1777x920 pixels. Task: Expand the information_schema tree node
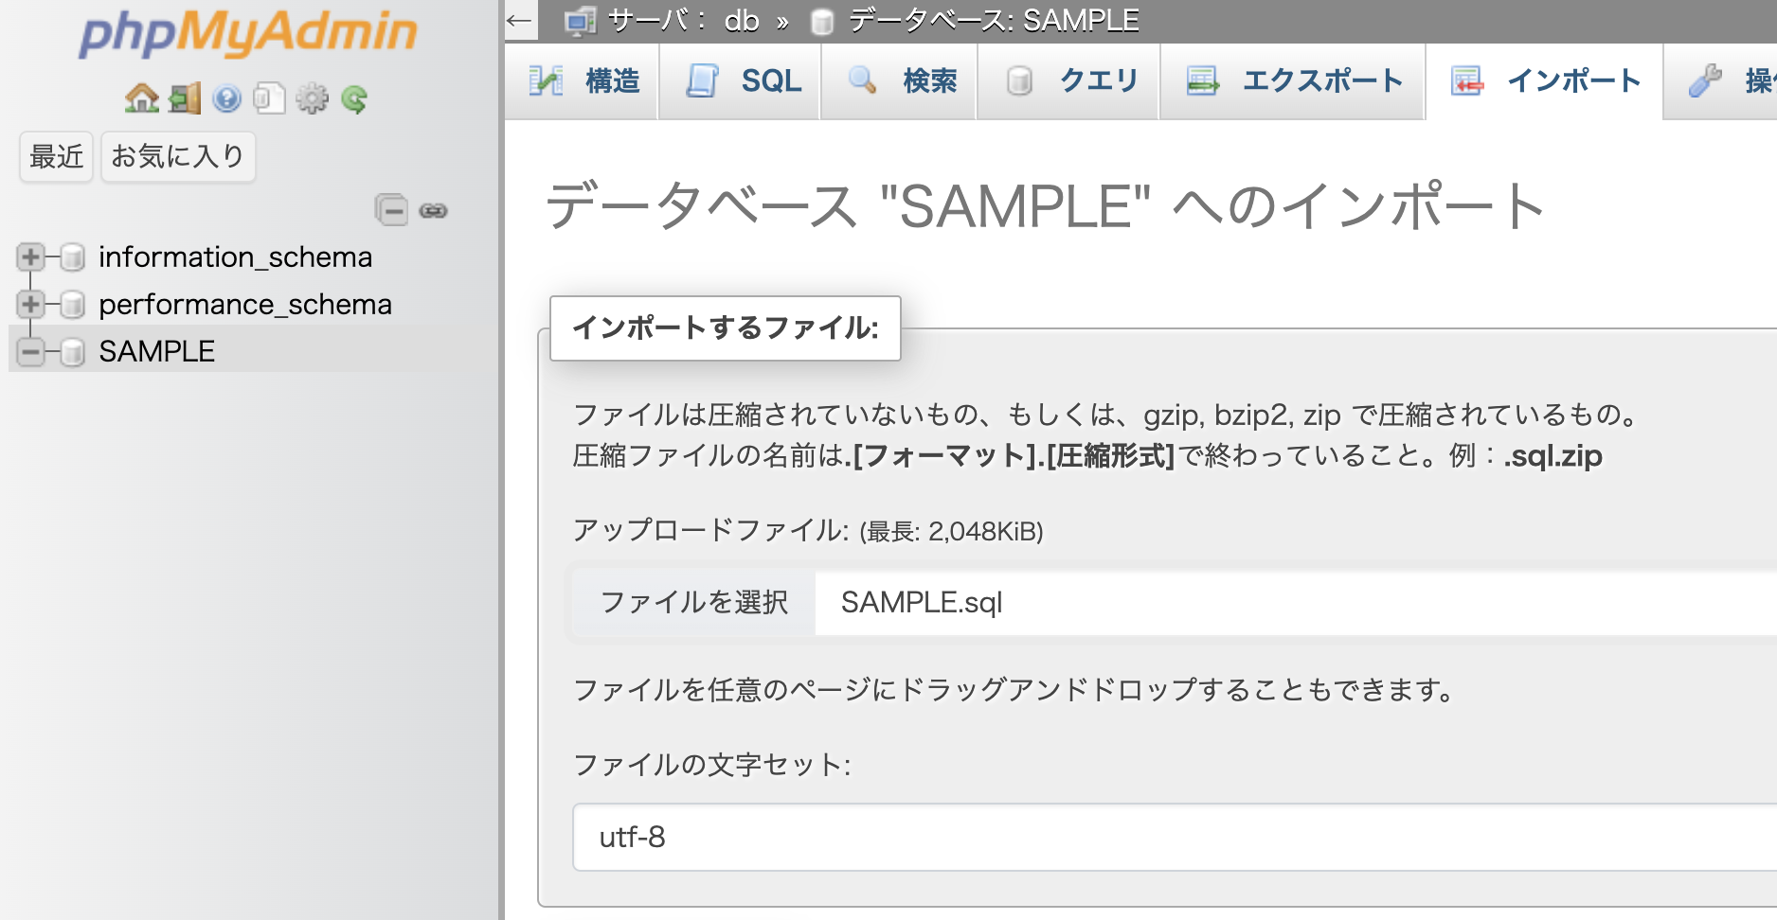[30, 257]
